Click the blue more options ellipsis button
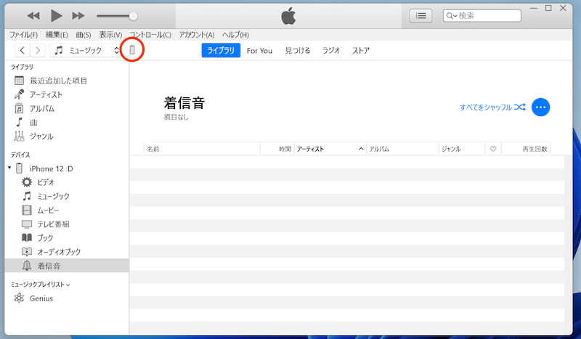This screenshot has height=339, width=581. tap(540, 107)
